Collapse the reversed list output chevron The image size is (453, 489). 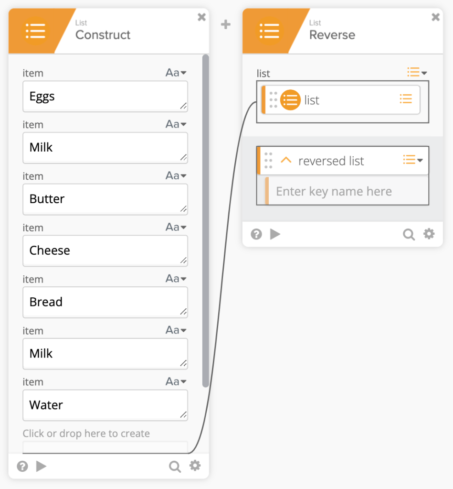[x=285, y=161]
